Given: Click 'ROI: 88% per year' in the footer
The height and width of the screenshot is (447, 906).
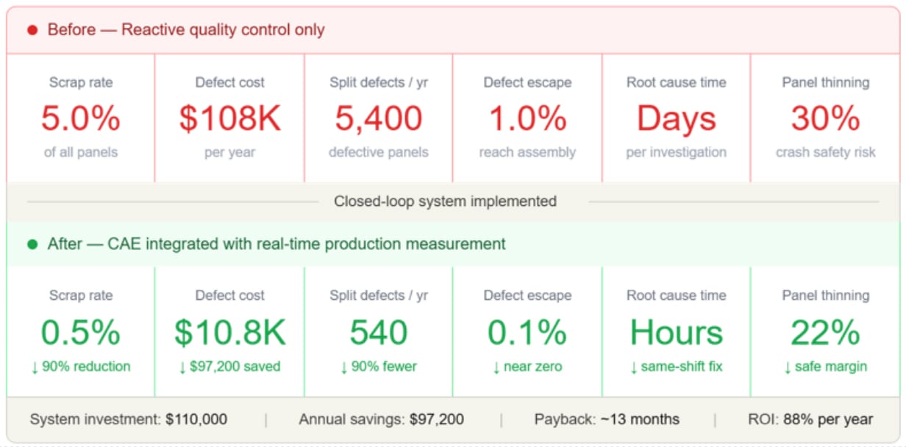Looking at the screenshot, I should click(811, 420).
